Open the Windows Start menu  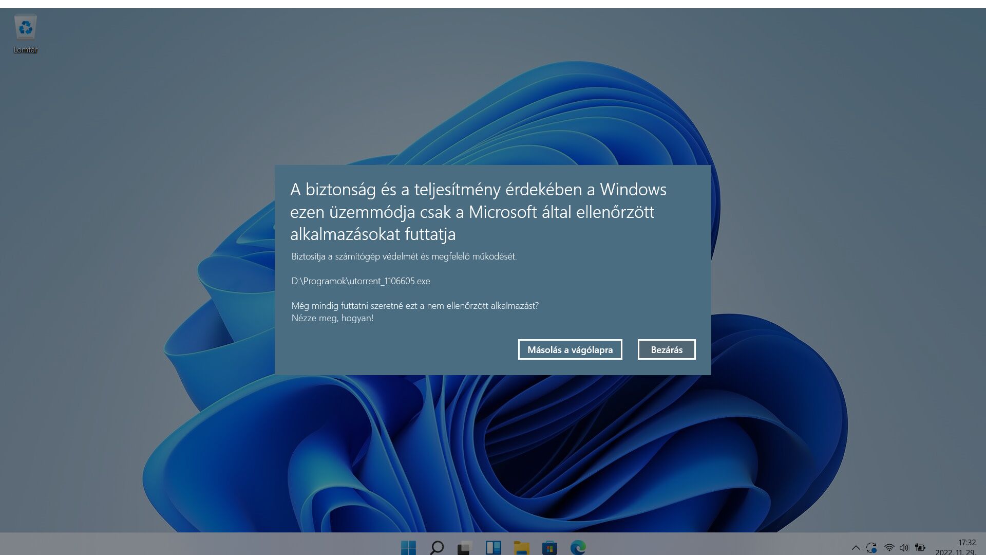pos(409,548)
